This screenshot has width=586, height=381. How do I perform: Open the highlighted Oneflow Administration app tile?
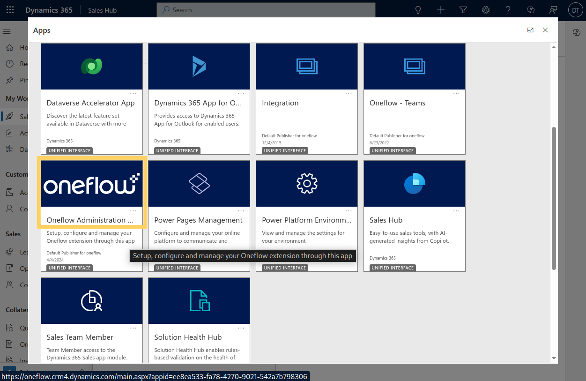tap(91, 192)
